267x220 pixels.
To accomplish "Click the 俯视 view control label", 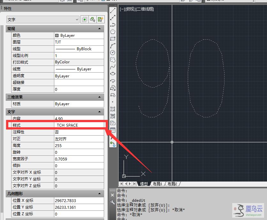I will pos(130,9).
